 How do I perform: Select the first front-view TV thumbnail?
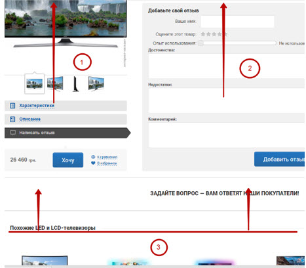click(35, 83)
